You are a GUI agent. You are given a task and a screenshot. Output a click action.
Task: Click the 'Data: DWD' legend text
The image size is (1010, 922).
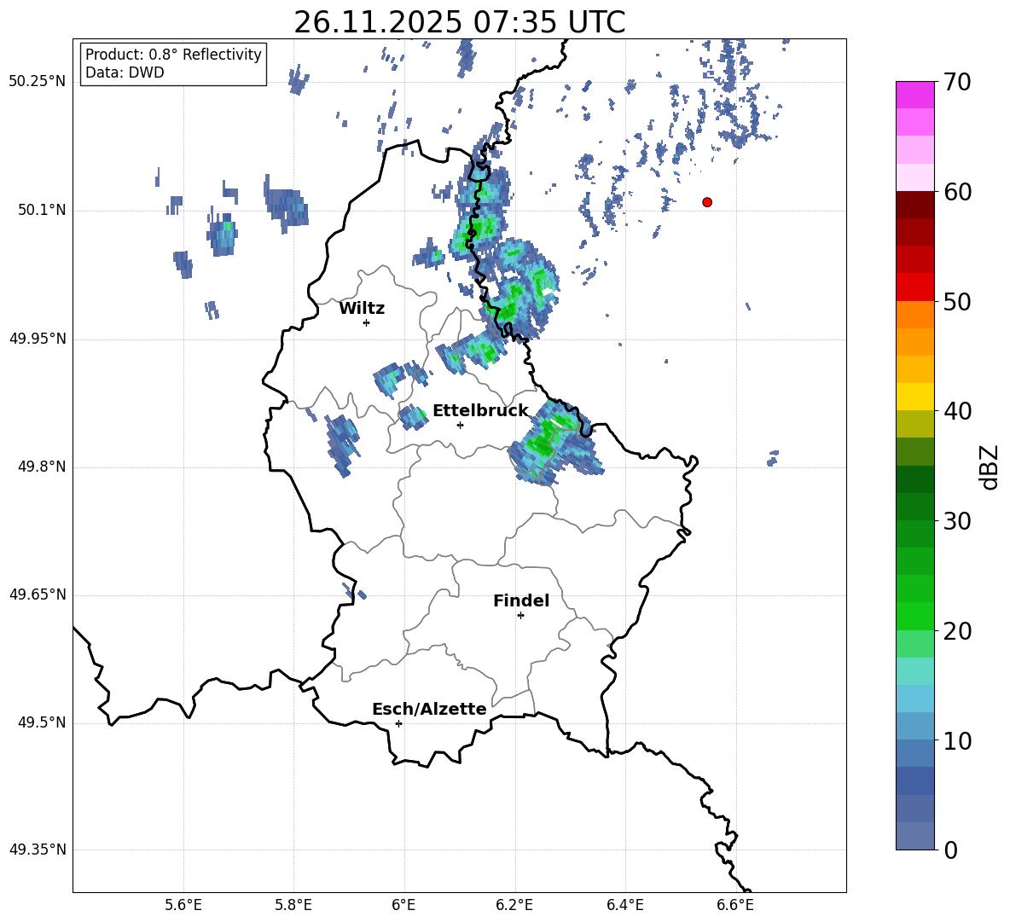click(125, 72)
